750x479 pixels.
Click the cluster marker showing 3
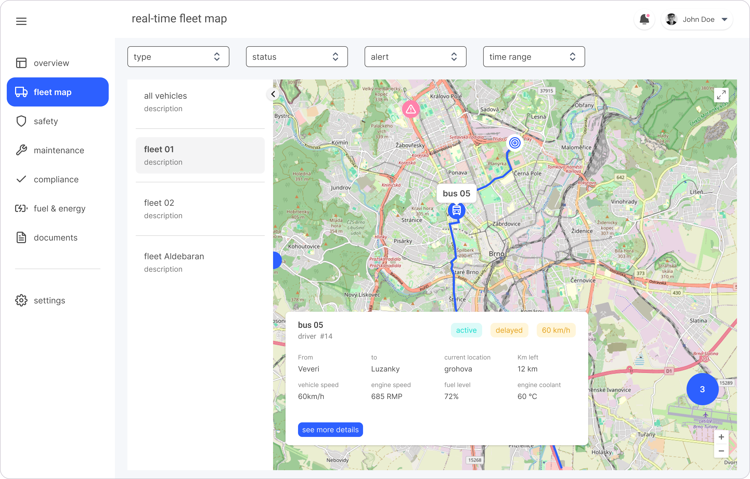tap(702, 389)
